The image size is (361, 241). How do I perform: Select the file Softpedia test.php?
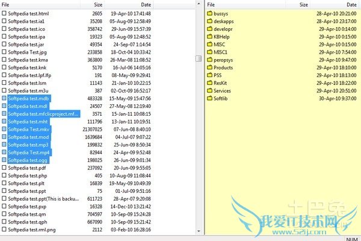pyautogui.click(x=28, y=175)
